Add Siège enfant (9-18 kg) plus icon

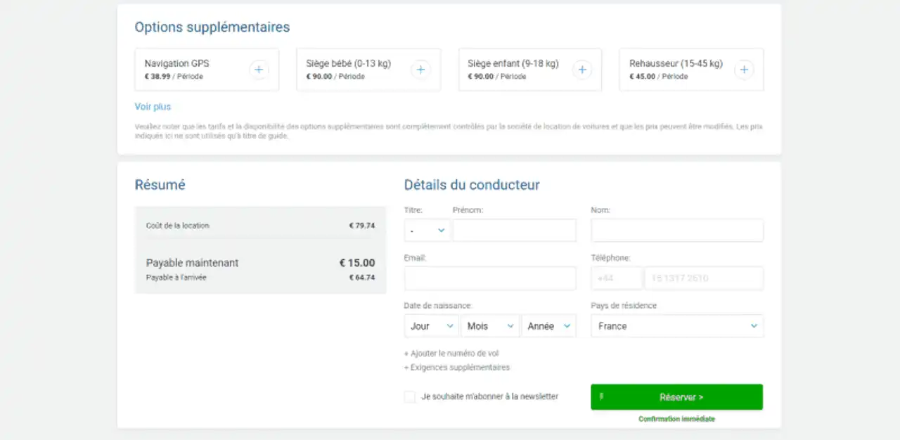581,70
